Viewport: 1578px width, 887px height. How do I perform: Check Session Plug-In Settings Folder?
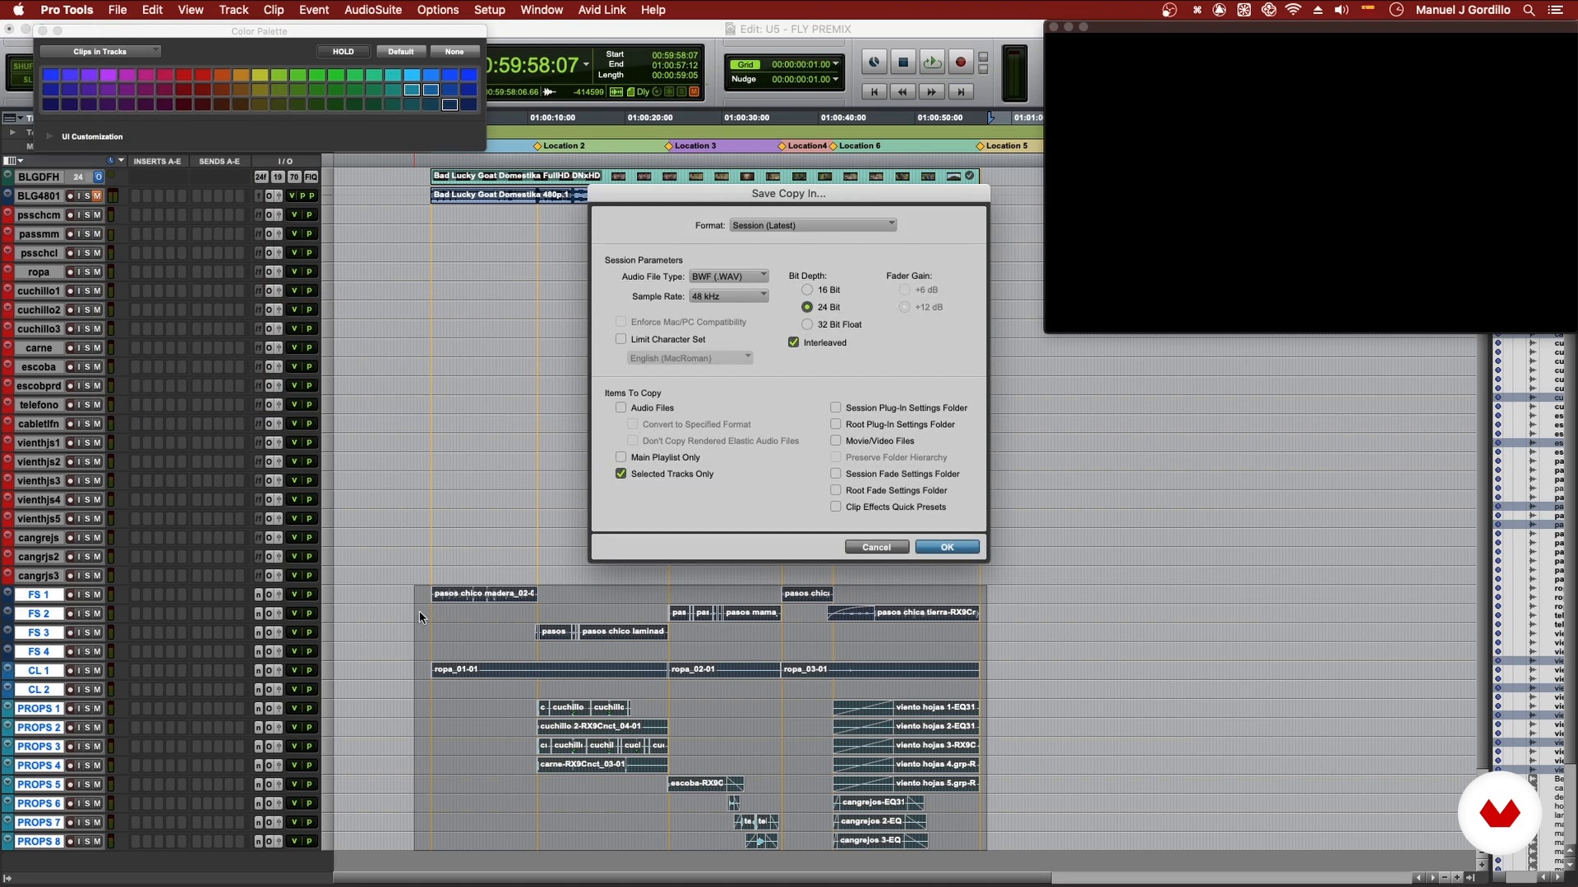(836, 408)
